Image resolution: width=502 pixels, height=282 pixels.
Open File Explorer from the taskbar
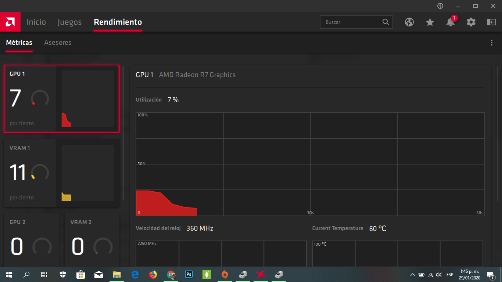(116, 274)
